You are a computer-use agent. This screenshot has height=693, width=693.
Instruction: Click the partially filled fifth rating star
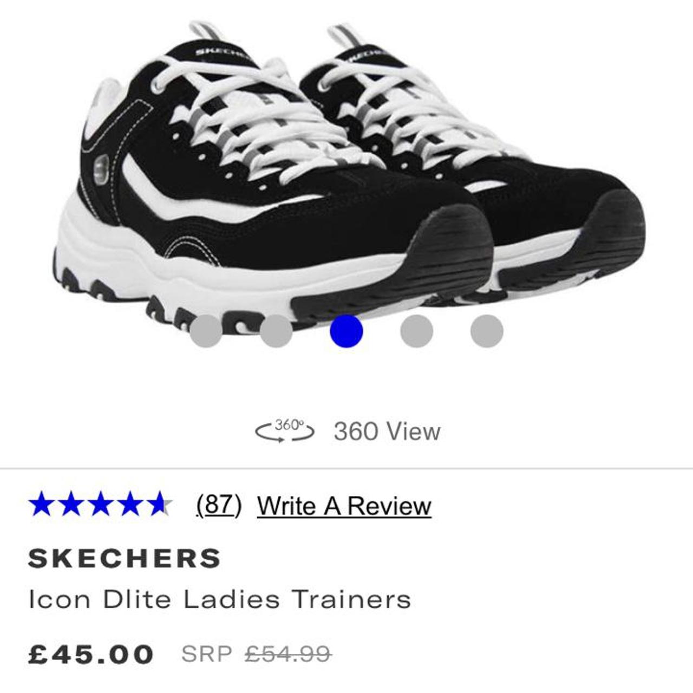pyautogui.click(x=159, y=504)
